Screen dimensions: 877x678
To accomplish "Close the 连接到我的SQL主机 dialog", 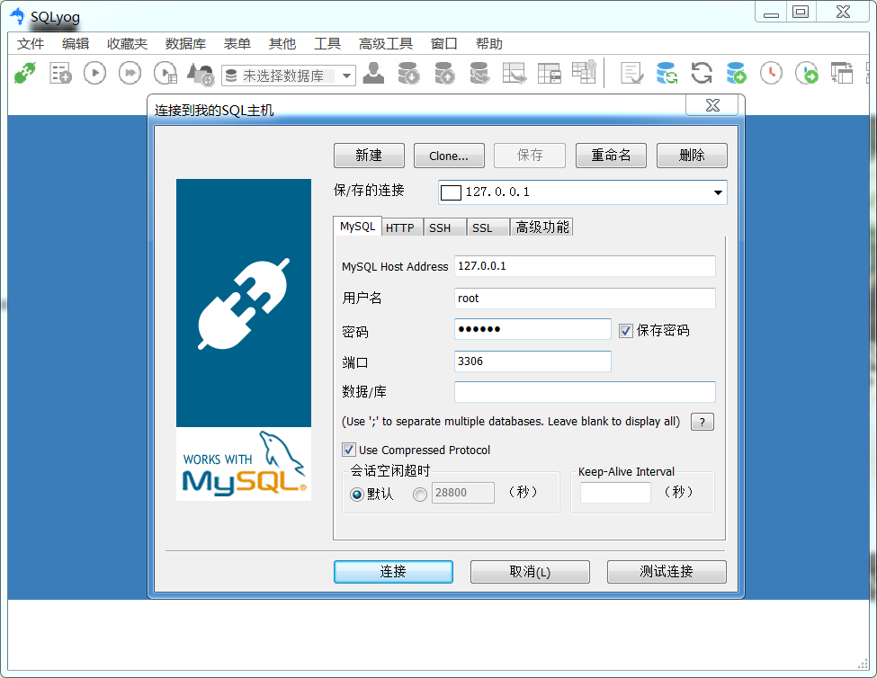I will point(712,105).
